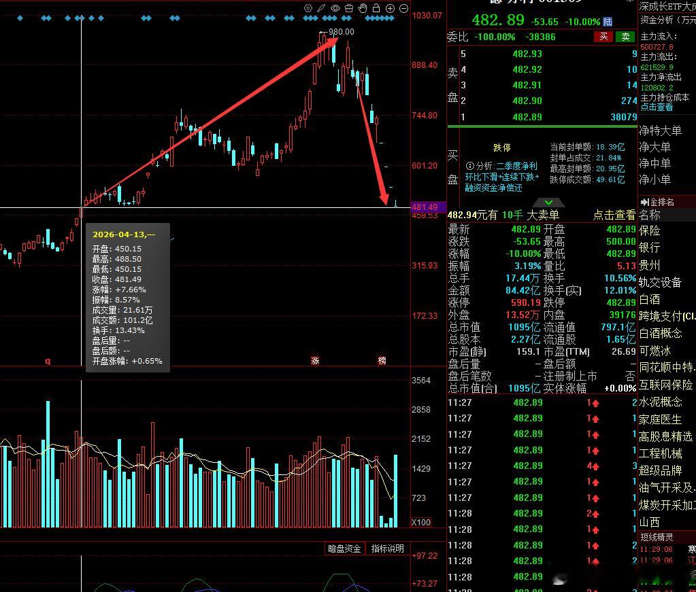Screen dimensions: 696x592
Task: Click the red 买 buy button
Action: coord(603,37)
